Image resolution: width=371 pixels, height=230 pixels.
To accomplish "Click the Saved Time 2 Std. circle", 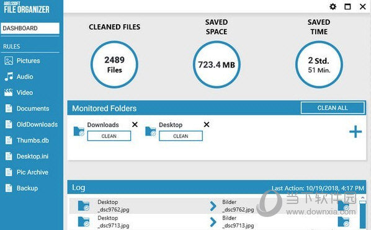I will pos(319,64).
